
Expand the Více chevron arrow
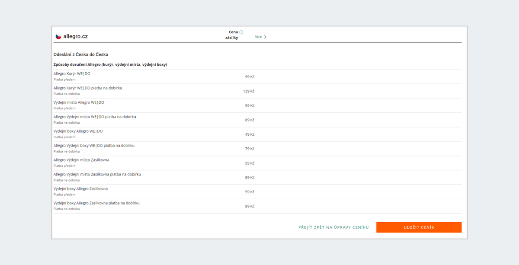265,37
